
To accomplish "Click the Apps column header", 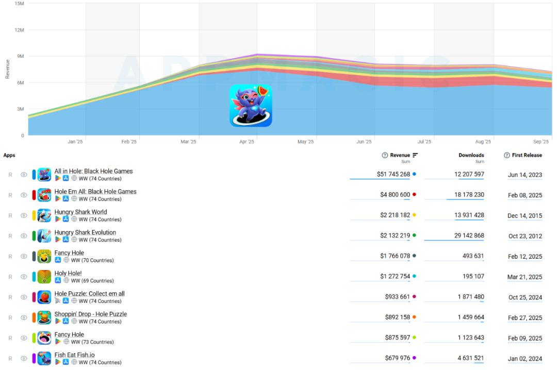I will click(x=9, y=155).
